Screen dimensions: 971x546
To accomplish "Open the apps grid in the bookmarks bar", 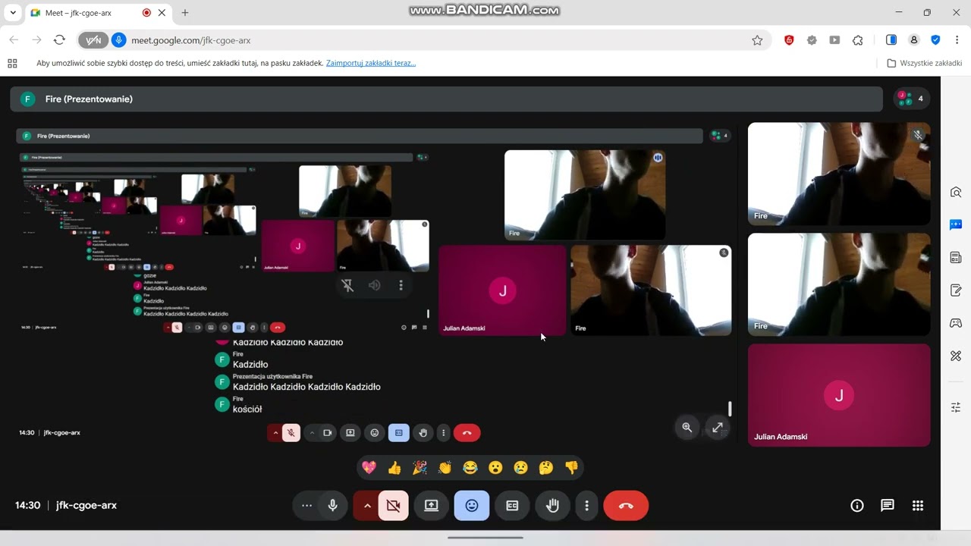I will 12,63.
